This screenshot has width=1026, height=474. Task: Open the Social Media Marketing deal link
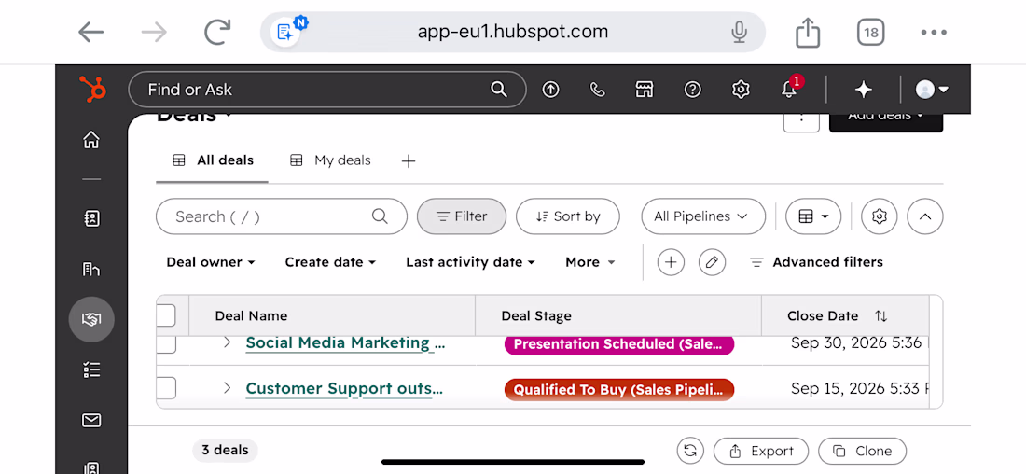tap(345, 343)
